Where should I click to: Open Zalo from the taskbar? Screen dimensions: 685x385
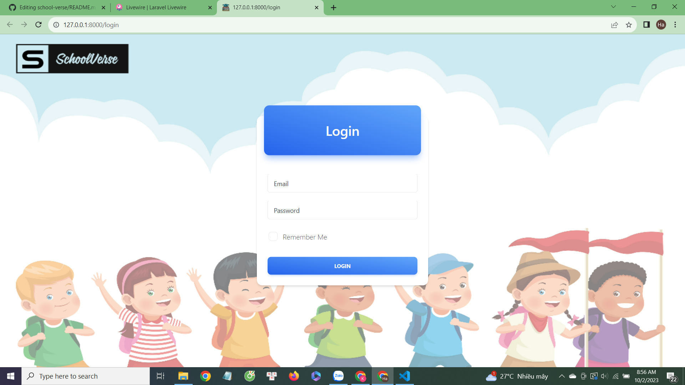pos(338,376)
